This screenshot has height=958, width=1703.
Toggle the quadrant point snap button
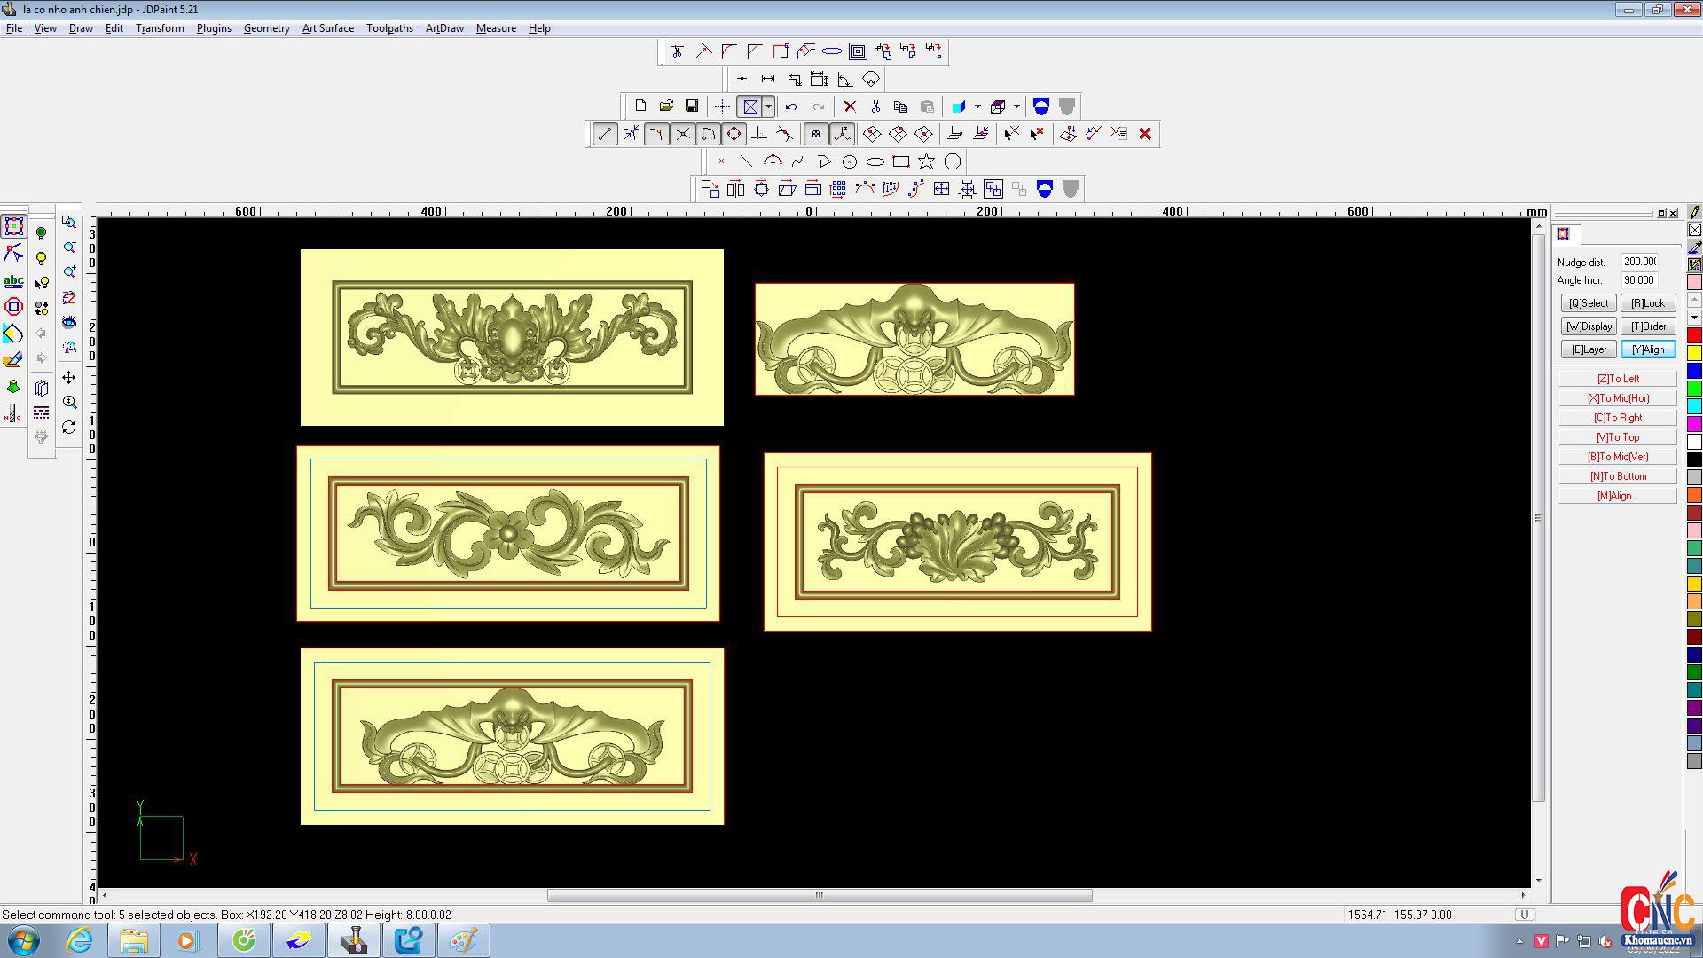(x=734, y=134)
